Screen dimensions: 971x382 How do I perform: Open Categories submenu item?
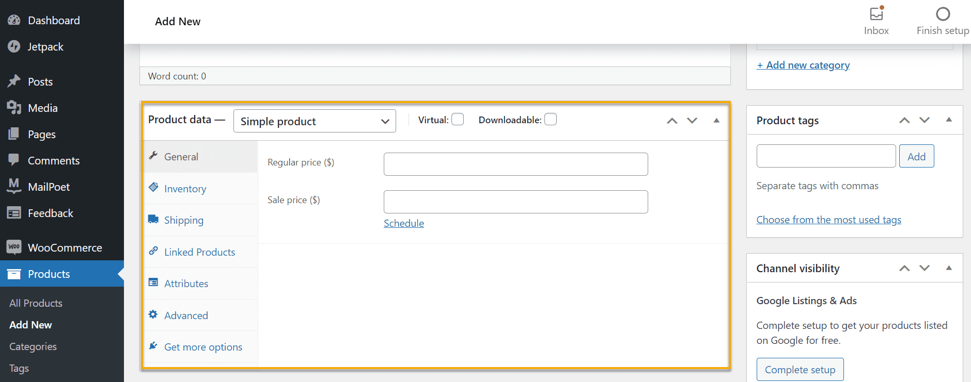(x=33, y=346)
